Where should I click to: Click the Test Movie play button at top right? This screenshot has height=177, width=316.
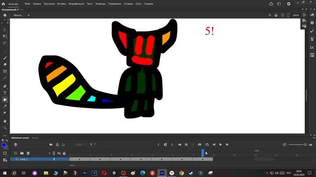[x=289, y=3]
